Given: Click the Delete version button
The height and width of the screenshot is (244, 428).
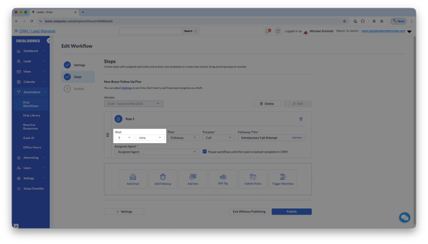Looking at the screenshot, I should tap(266, 103).
